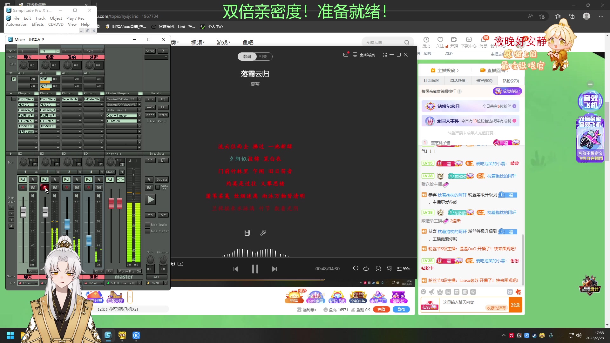Expand the EQ section triangle
Screen dimensions: 610x343
pyautogui.click(x=11, y=154)
